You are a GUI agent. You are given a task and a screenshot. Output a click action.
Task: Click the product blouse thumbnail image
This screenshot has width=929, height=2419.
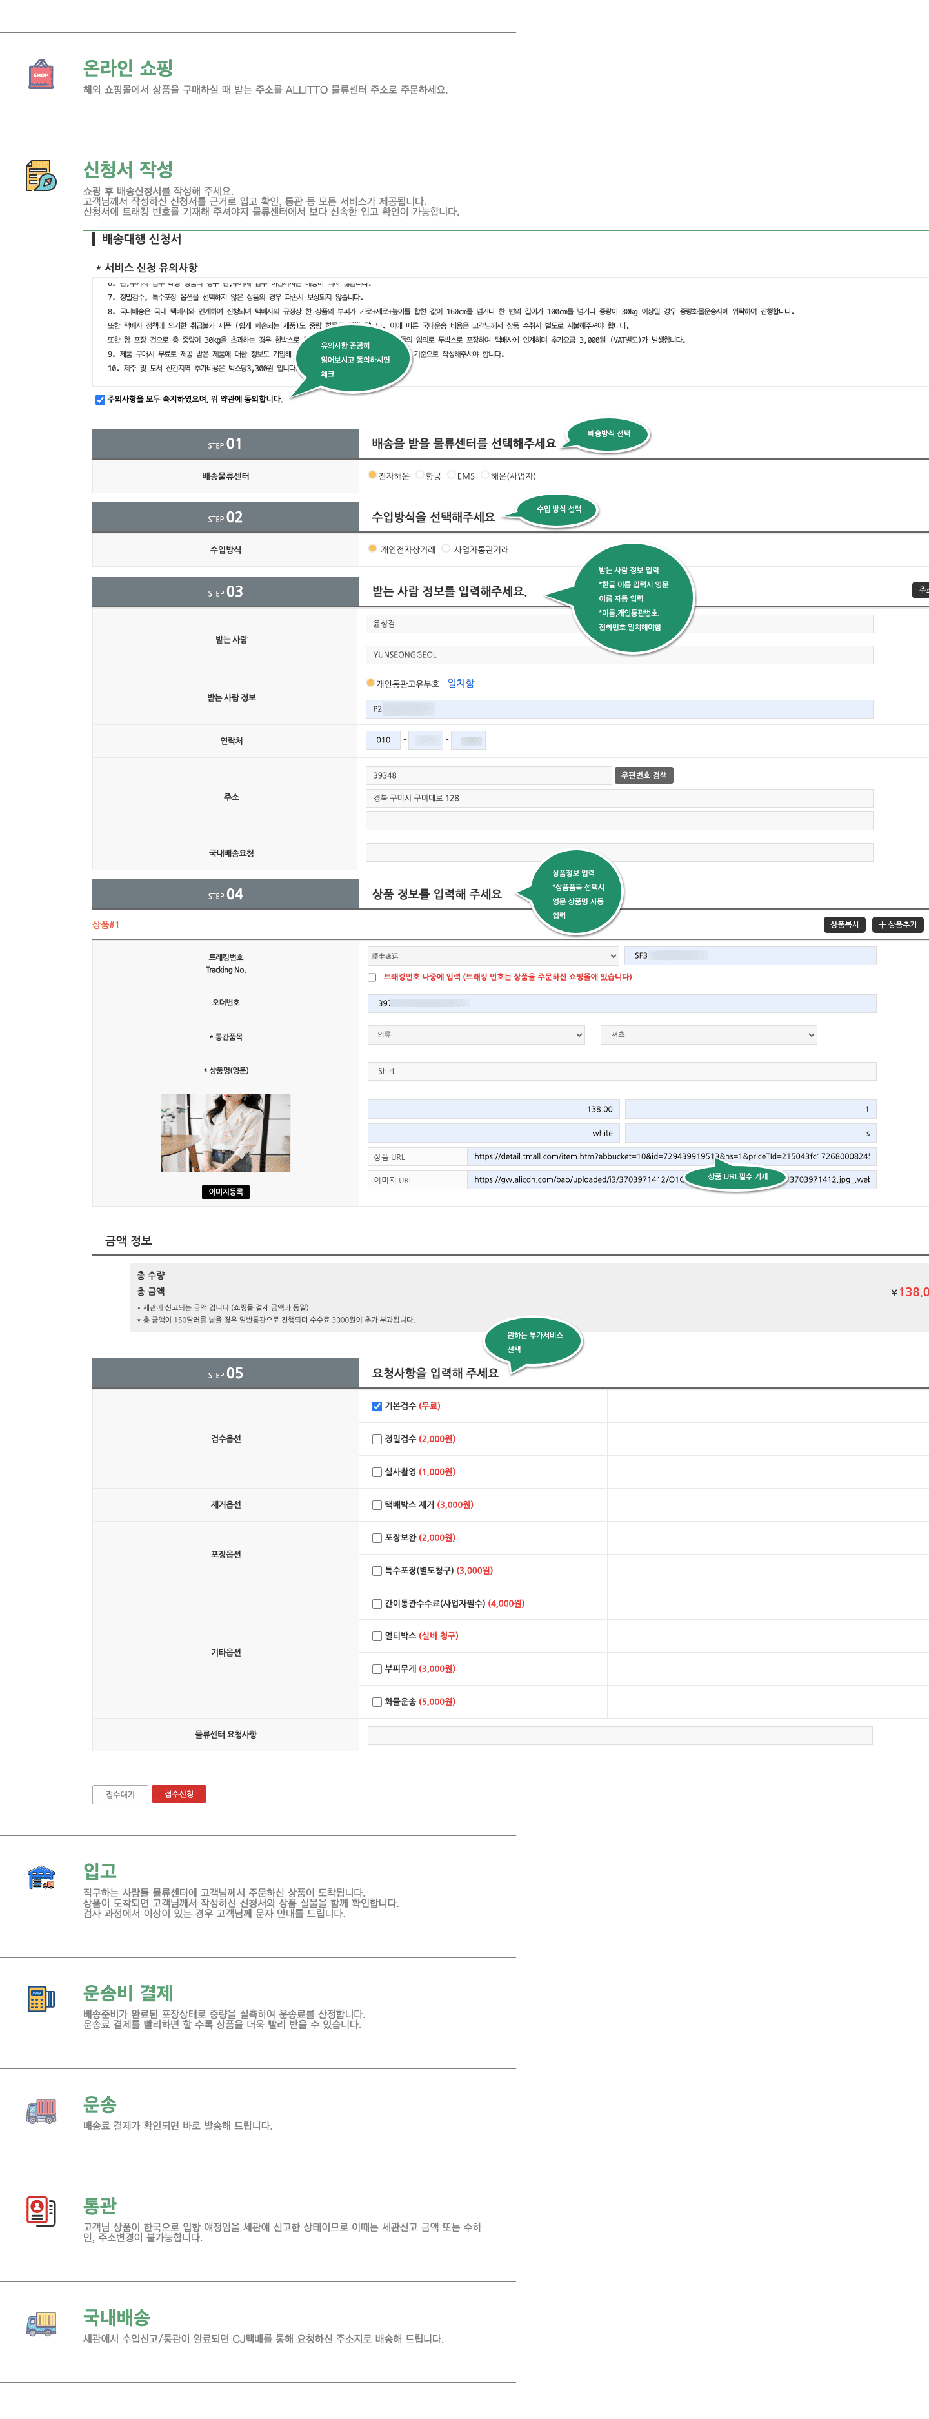coord(225,1132)
